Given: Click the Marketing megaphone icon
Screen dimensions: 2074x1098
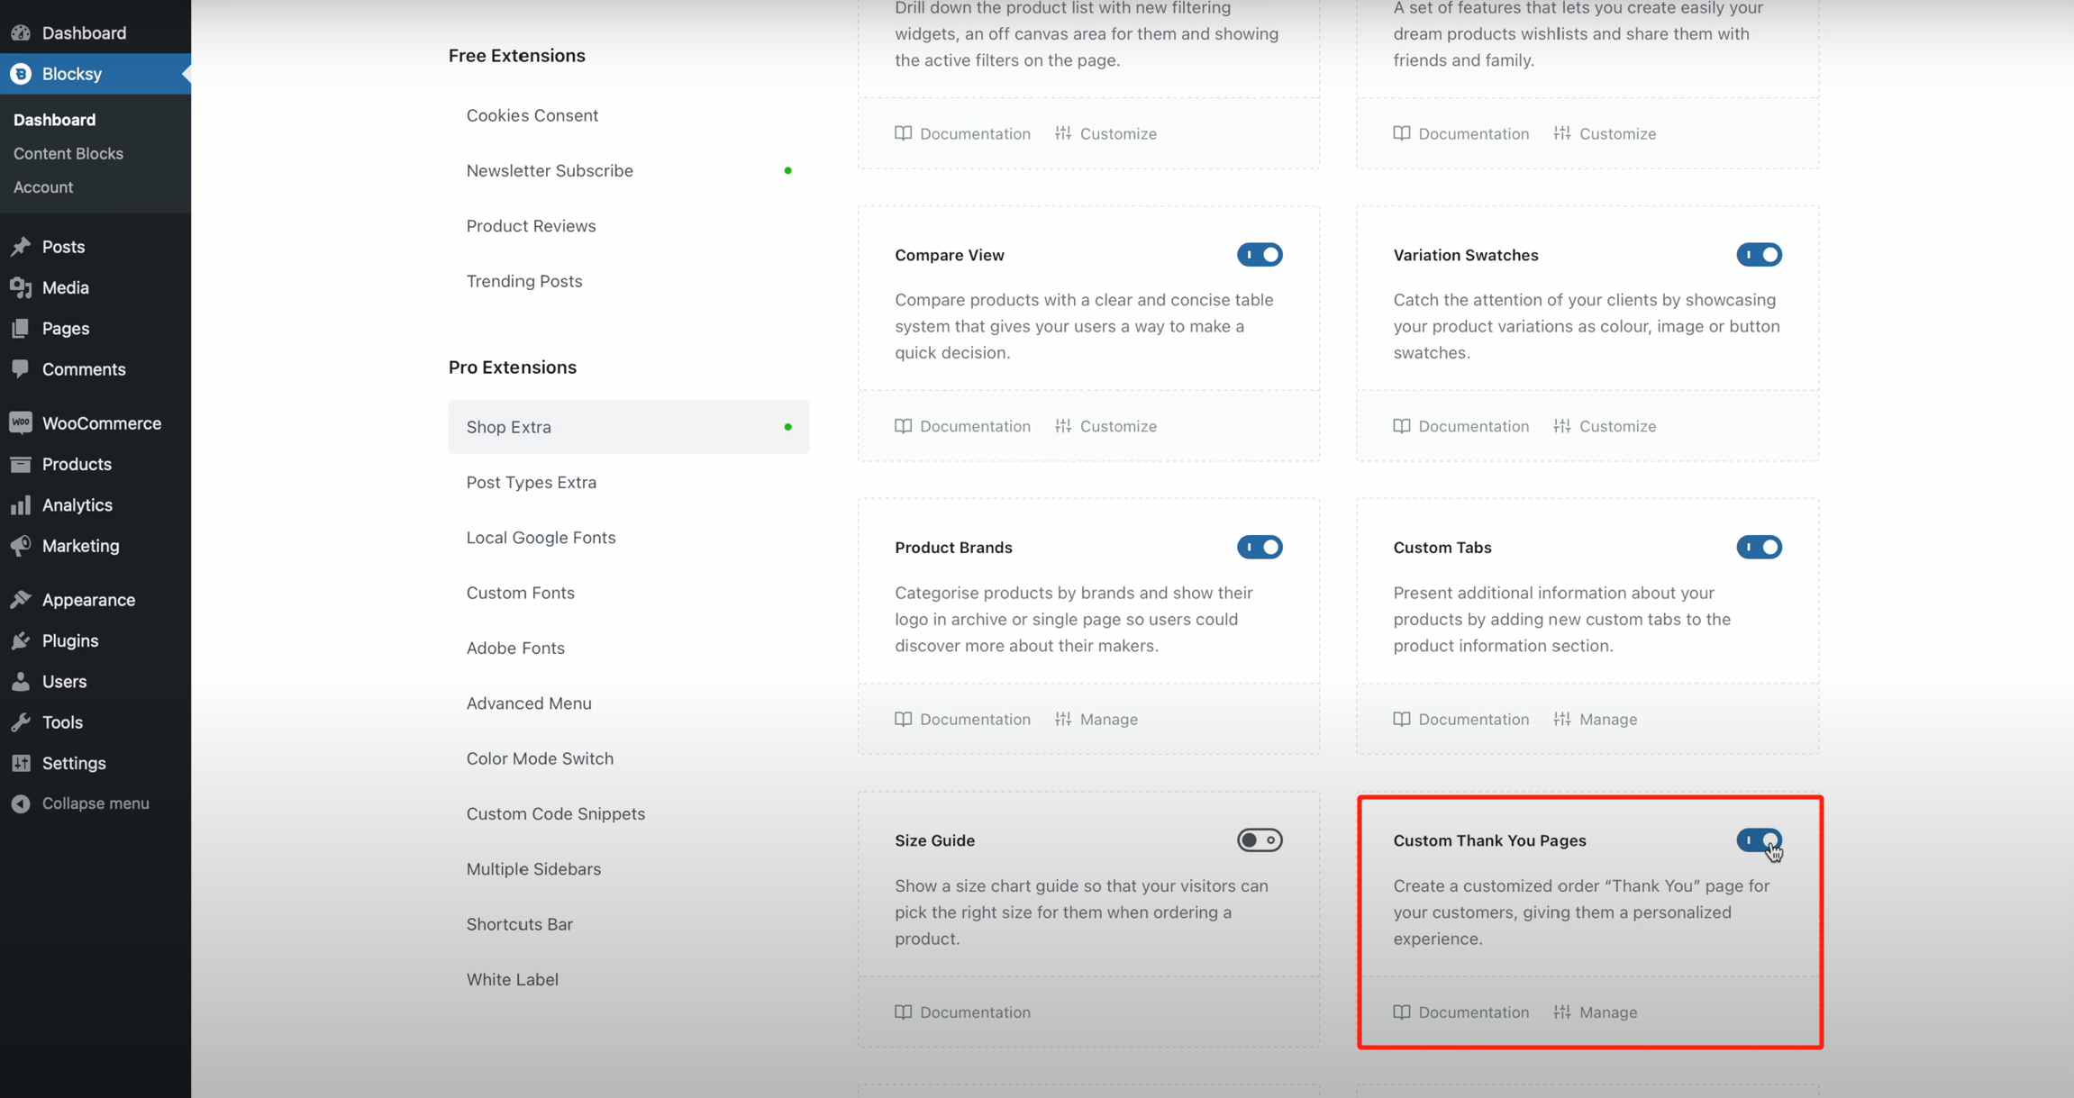Looking at the screenshot, I should pos(21,546).
